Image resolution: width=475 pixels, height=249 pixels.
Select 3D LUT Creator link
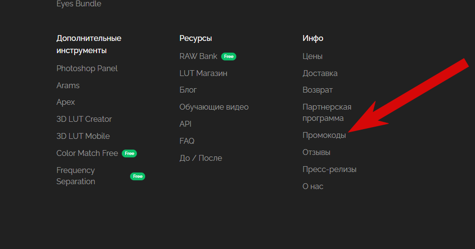[84, 119]
